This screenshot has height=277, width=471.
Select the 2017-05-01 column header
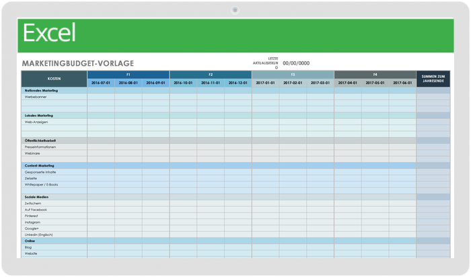click(375, 83)
